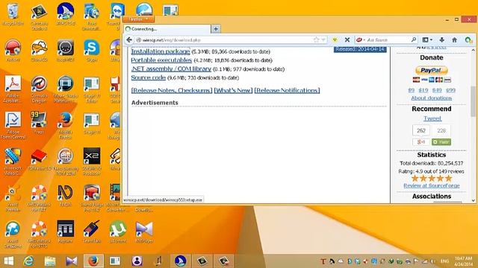This screenshot has height=268, width=478.
Task: Open the orange Firefox menu button
Action: [x=138, y=19]
